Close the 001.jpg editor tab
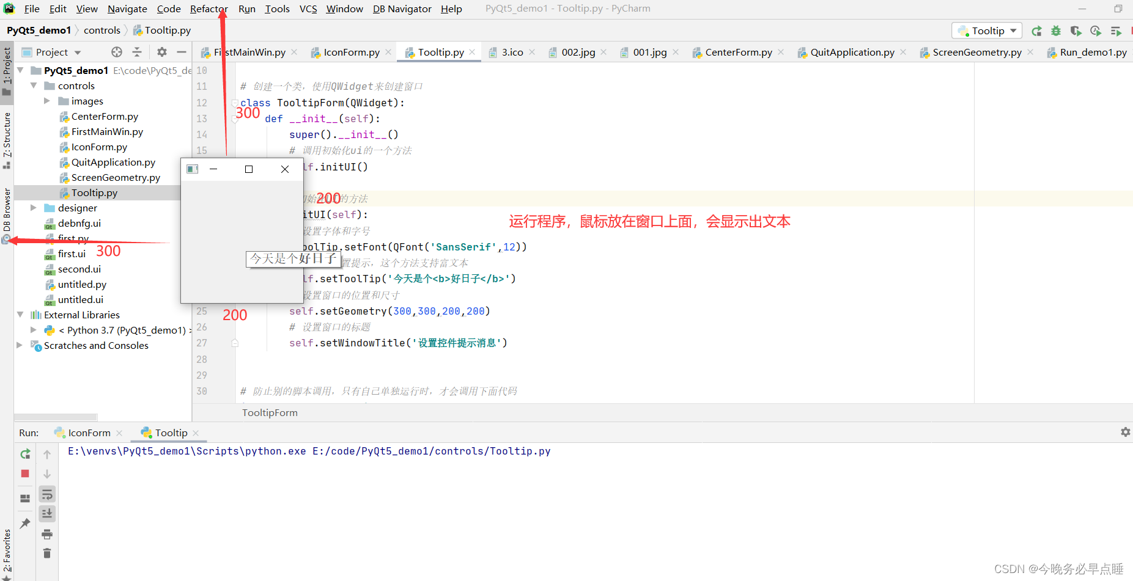The height and width of the screenshot is (581, 1133). pyautogui.click(x=676, y=53)
